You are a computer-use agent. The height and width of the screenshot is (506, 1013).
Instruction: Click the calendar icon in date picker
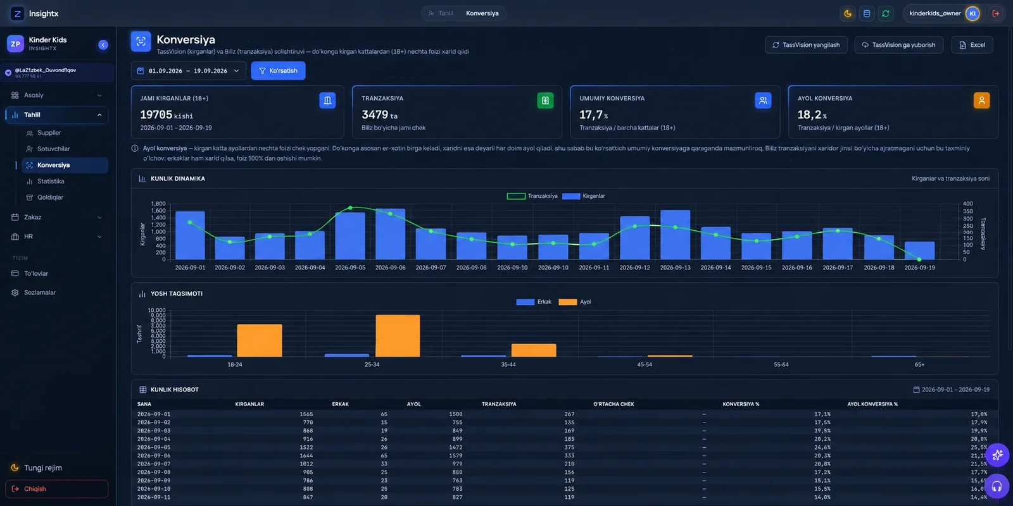tap(141, 71)
